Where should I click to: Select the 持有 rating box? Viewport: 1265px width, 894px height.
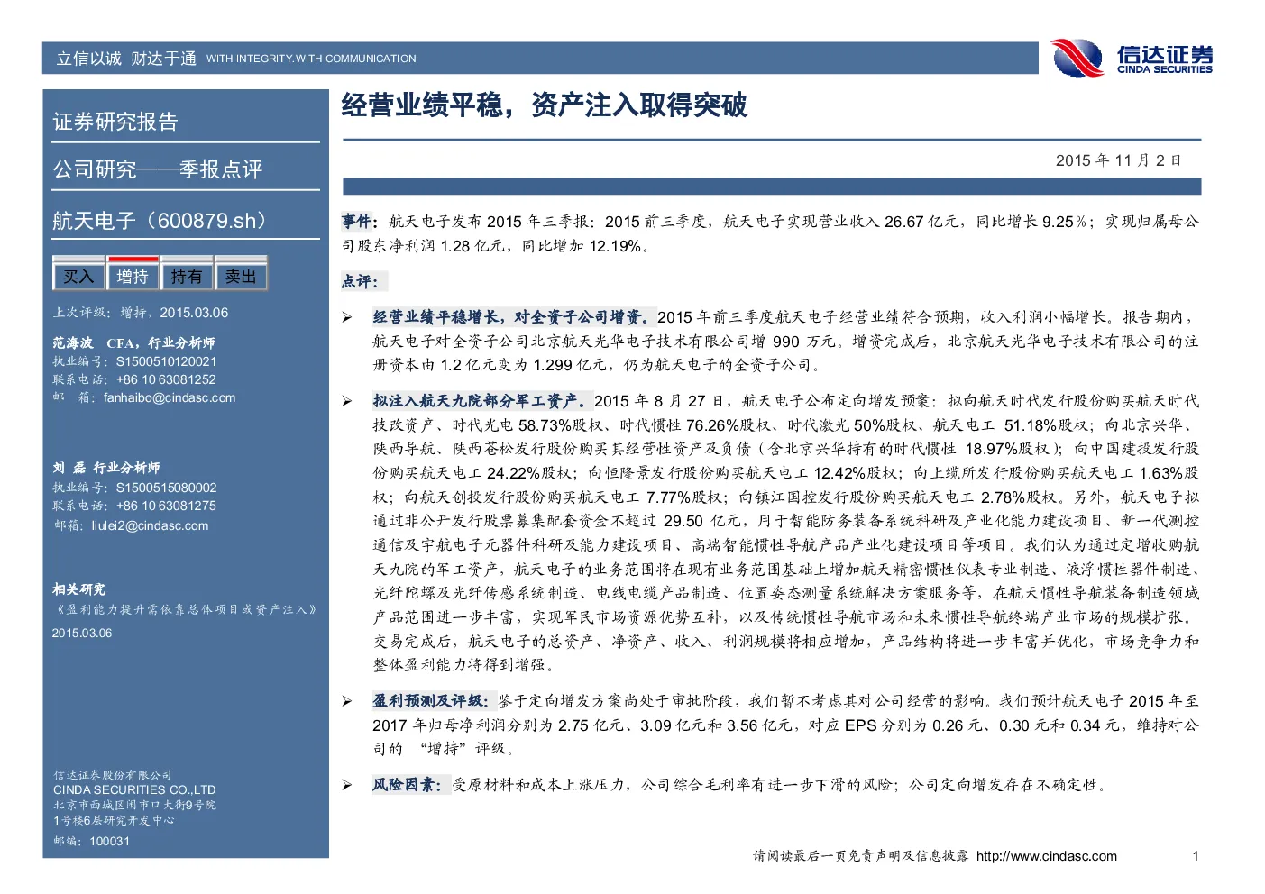coord(187,276)
